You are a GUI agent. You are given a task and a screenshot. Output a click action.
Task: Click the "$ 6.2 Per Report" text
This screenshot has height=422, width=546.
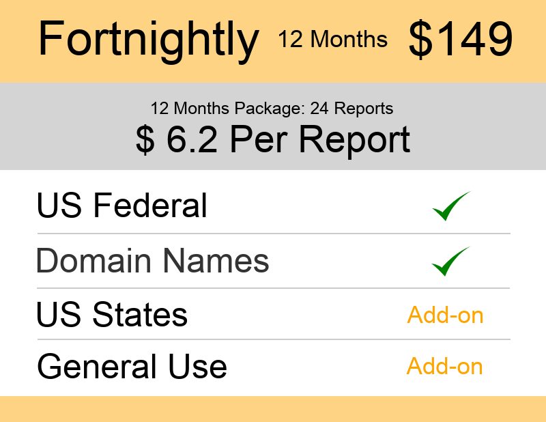coord(273,139)
